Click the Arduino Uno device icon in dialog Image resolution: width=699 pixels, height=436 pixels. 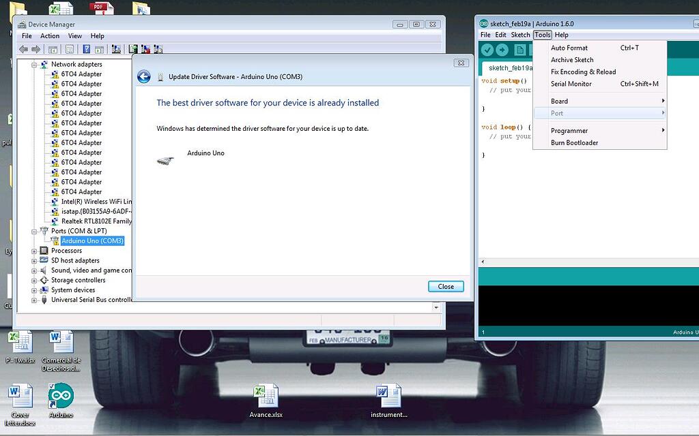(x=165, y=160)
